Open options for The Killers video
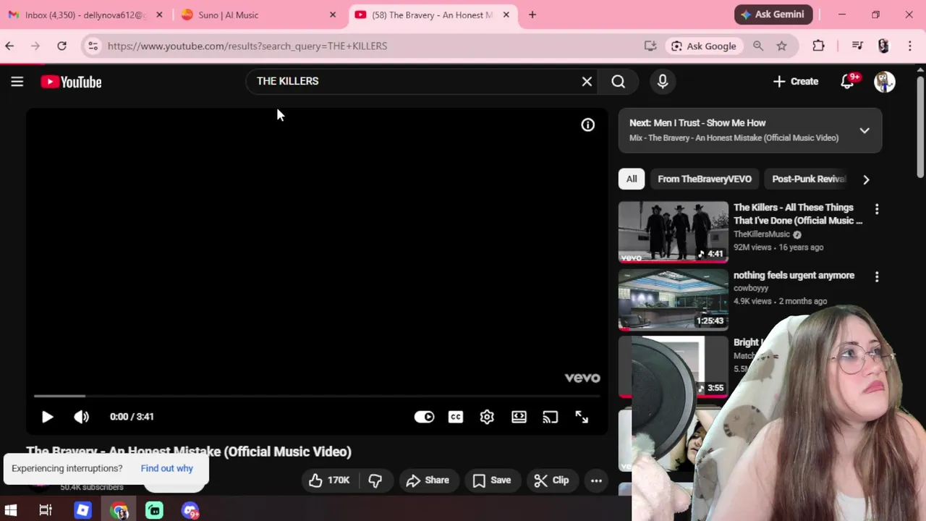Screen dimensions: 926x521 [x=877, y=209]
